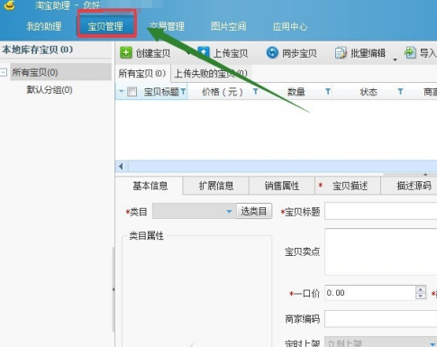Click the 上传宝贝 button label

point(231,53)
